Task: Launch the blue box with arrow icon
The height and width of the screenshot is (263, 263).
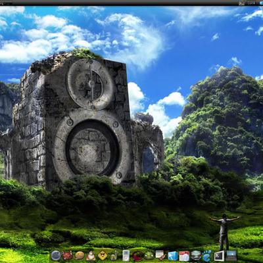Action: 172,256
